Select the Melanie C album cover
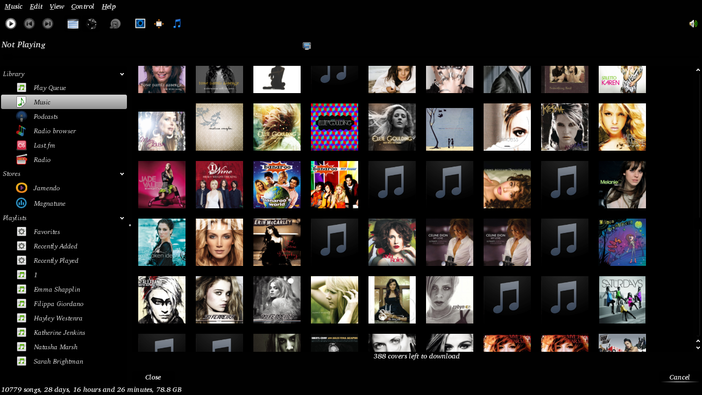This screenshot has height=395, width=702. 622,185
